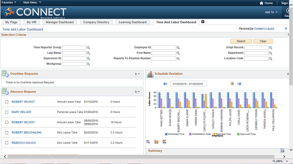
Task: Click Scheduled Time blue legend swatch
Action: [166, 134]
